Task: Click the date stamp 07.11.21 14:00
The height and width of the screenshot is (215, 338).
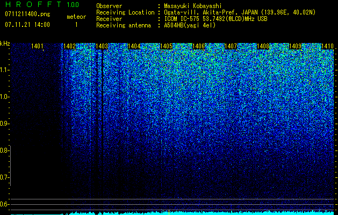Action: point(27,25)
